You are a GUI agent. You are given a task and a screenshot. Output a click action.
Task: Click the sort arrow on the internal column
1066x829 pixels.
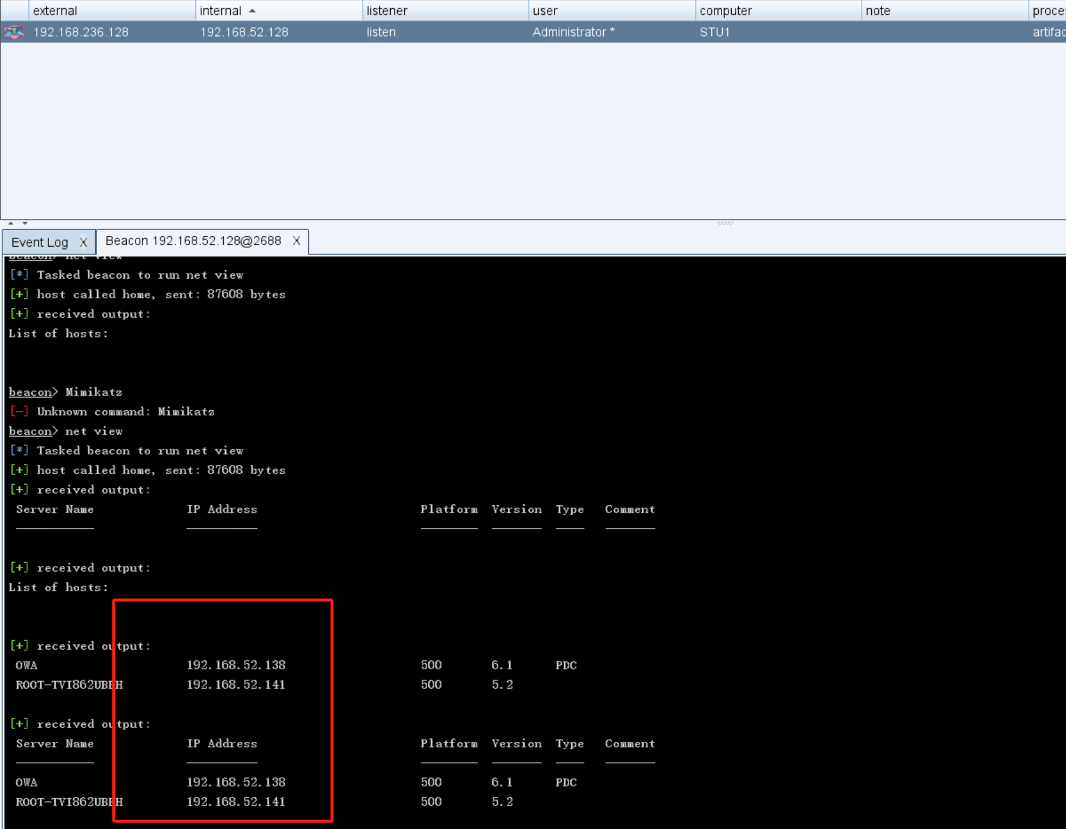click(252, 11)
